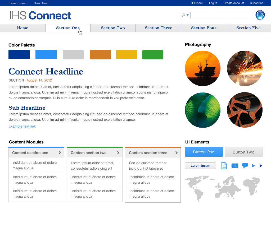271x233 pixels.
Task: Go to the IHS.com link
Action: 197,3
